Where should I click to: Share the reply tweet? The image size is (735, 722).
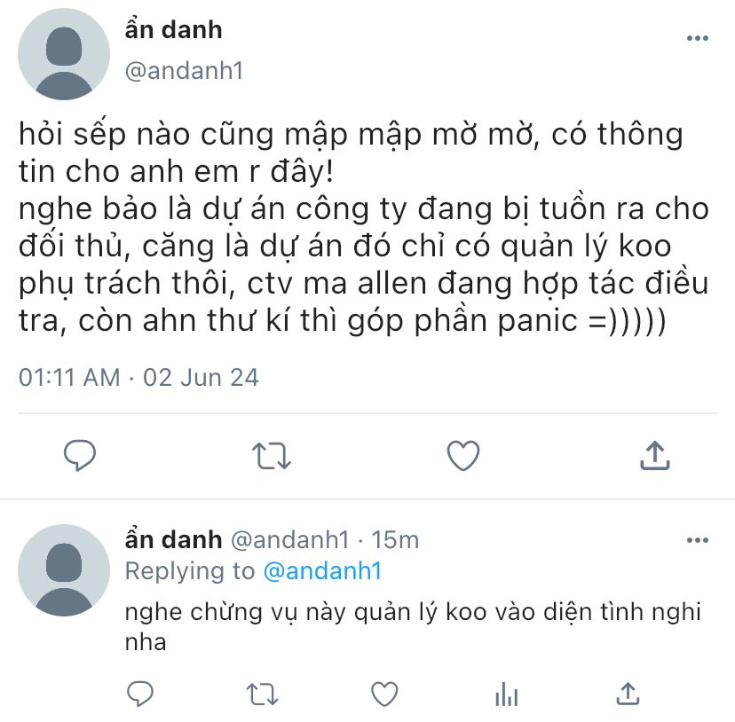[628, 694]
